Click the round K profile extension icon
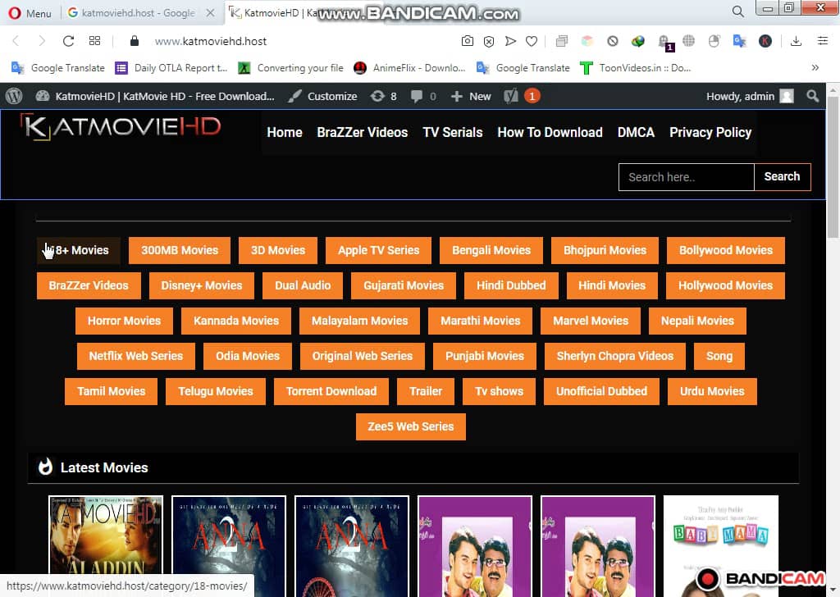This screenshot has width=840, height=597. coord(765,41)
